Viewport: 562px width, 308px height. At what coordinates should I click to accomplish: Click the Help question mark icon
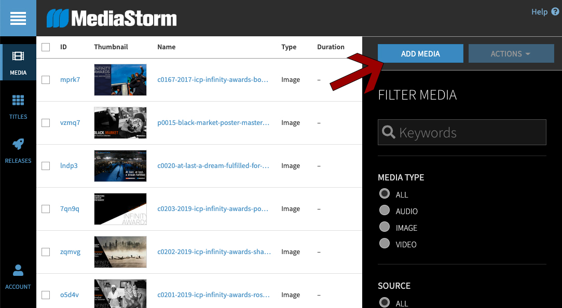pyautogui.click(x=555, y=11)
